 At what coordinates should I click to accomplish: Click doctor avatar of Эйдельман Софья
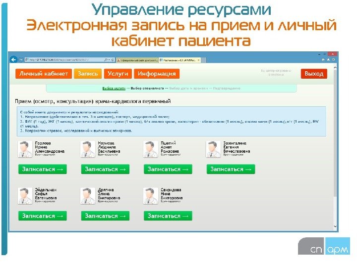(25, 196)
